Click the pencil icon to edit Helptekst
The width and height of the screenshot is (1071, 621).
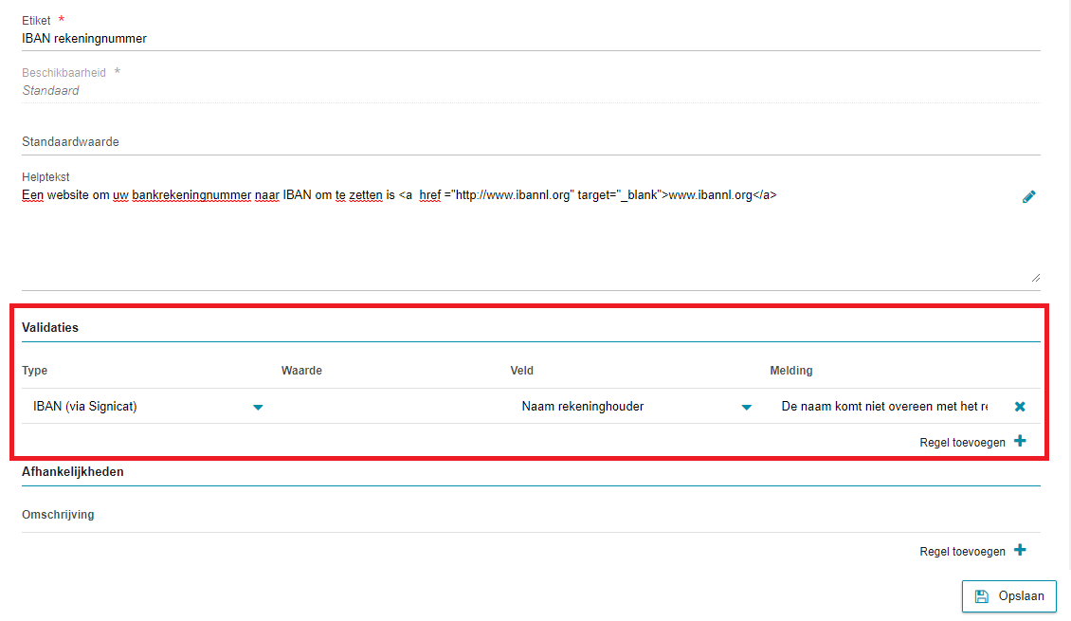(x=1028, y=197)
